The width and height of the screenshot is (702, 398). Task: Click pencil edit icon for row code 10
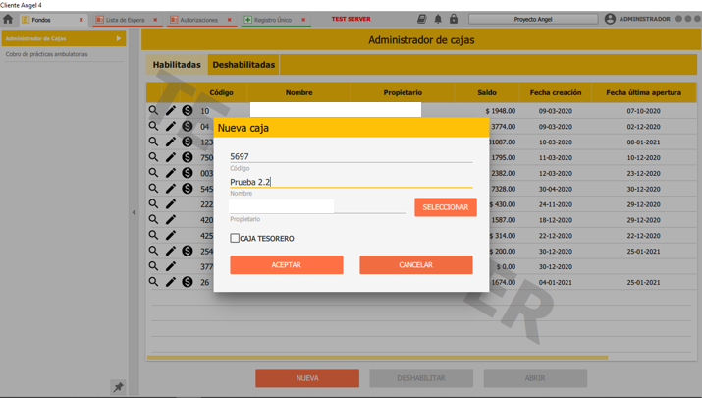click(170, 111)
